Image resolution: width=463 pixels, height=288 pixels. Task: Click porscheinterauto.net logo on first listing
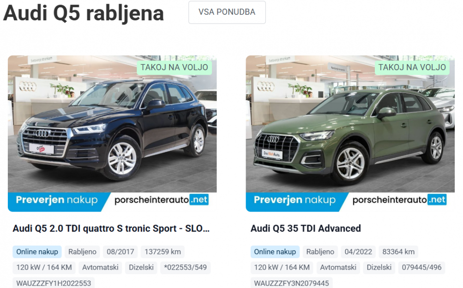pos(162,200)
